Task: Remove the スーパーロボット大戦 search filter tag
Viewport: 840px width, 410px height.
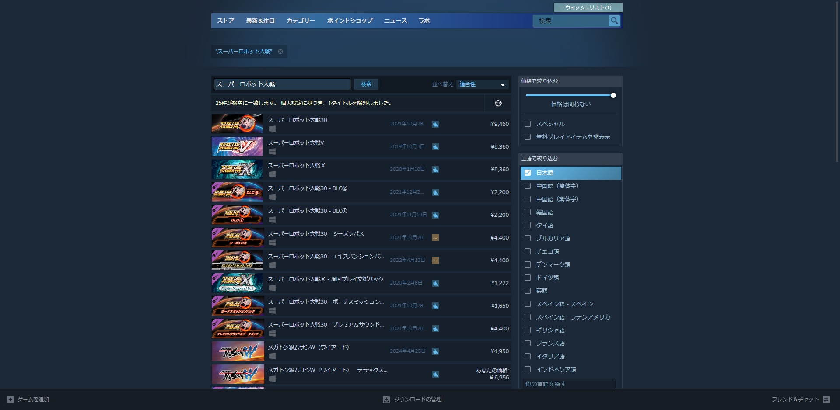Action: tap(280, 52)
